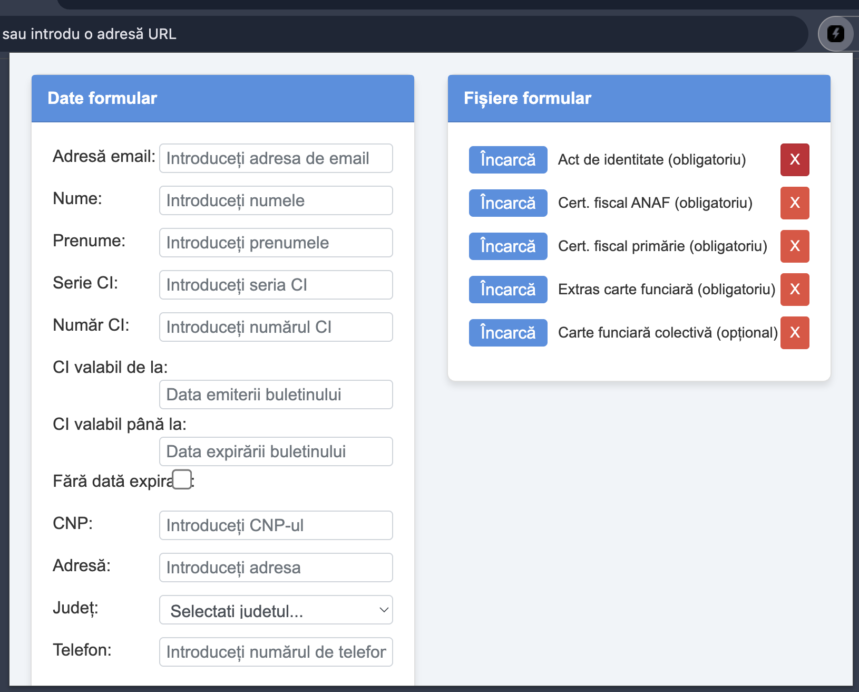The image size is (859, 692).
Task: Click the Județ dropdown chevron arrow
Action: click(x=384, y=610)
